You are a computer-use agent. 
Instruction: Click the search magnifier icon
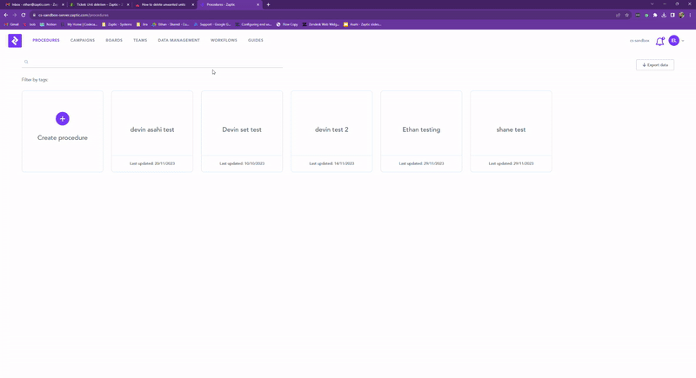click(26, 62)
